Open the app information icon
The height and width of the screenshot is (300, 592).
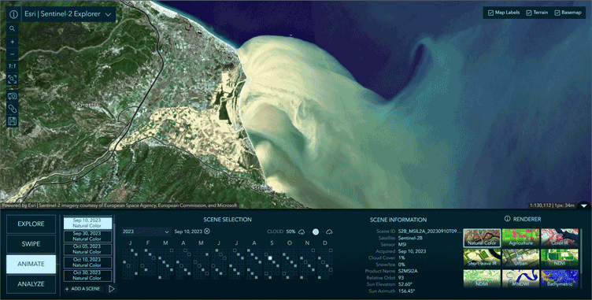pos(13,14)
